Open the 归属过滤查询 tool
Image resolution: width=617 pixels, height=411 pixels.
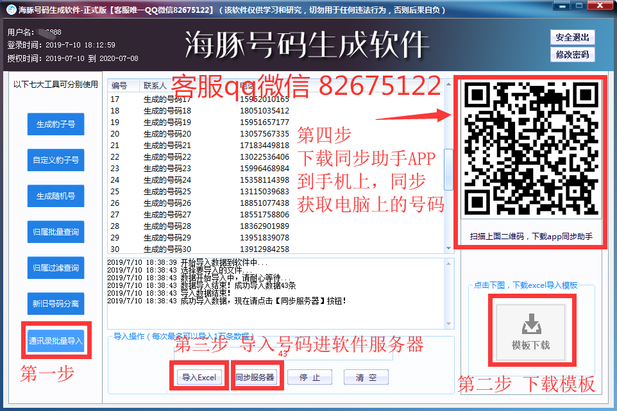point(56,268)
